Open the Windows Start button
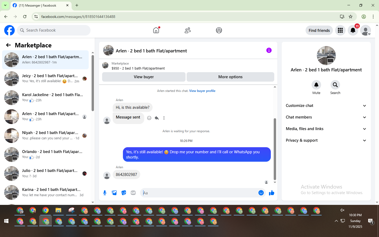 click(6, 221)
